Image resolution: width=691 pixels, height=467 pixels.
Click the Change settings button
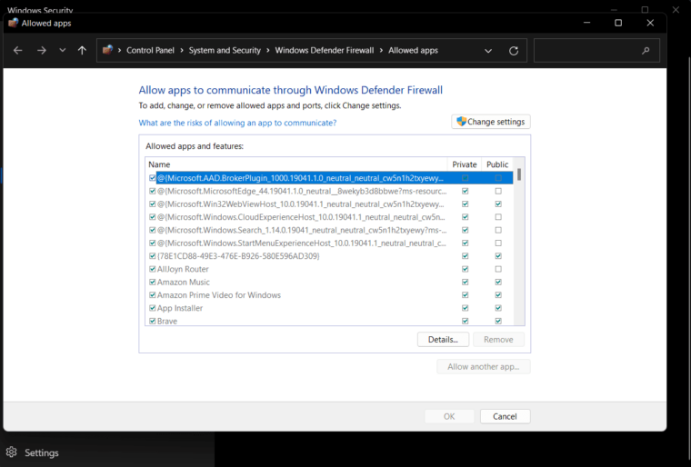point(490,122)
